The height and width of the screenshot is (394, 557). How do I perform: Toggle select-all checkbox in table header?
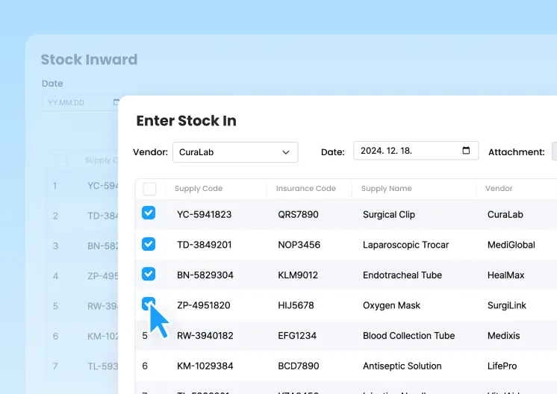click(x=149, y=189)
